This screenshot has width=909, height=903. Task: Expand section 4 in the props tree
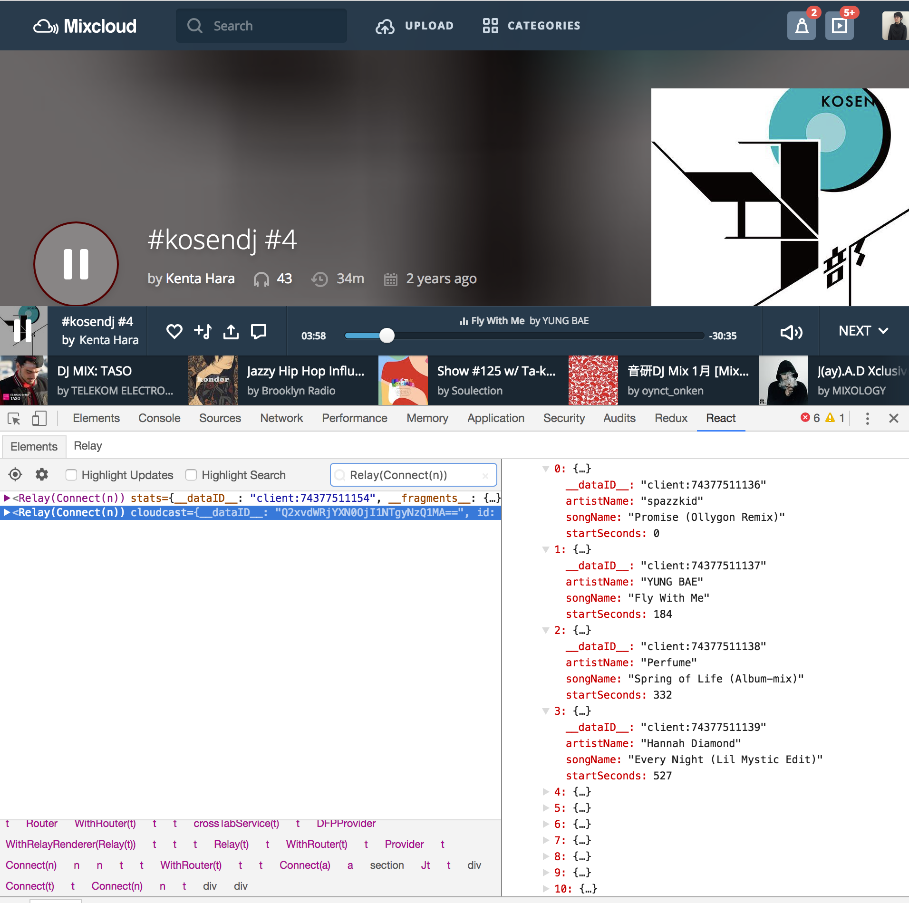point(546,792)
